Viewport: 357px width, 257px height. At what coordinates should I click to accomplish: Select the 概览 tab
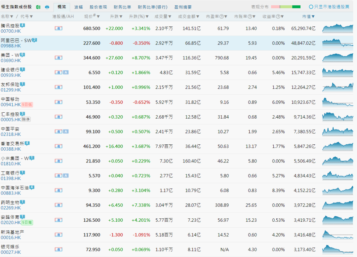62,7
